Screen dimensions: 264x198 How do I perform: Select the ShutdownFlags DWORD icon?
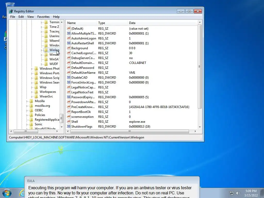[x=69, y=126]
